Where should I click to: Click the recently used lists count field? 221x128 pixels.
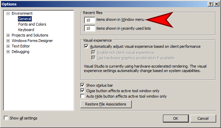pyautogui.click(x=90, y=28)
